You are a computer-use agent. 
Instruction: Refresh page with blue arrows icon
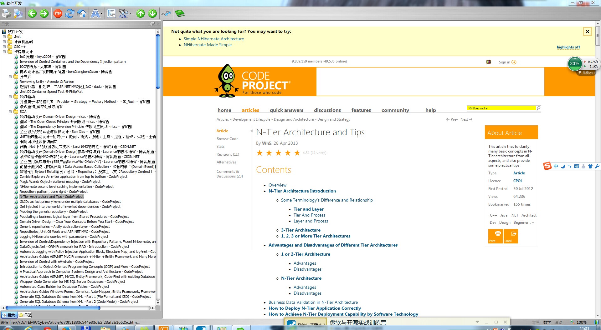point(70,13)
